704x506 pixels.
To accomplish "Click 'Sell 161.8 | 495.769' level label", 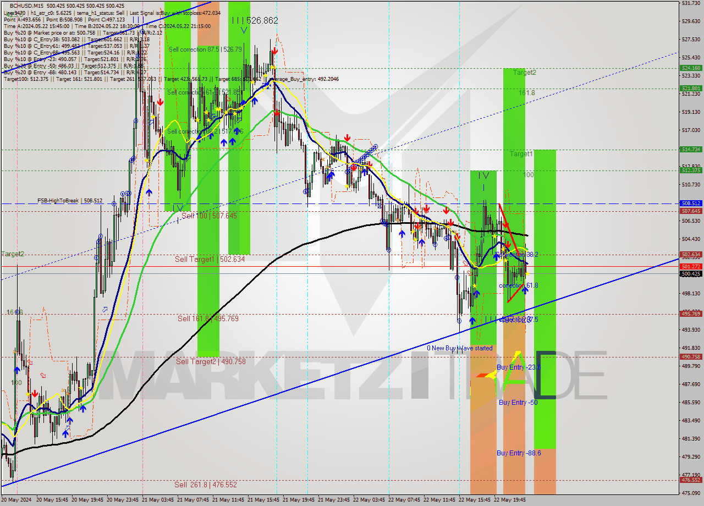I will coord(208,318).
